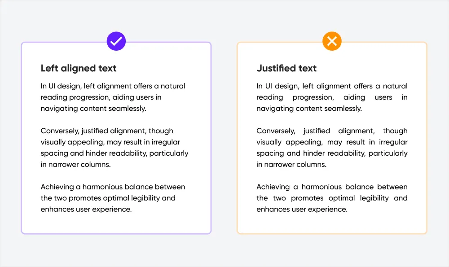
Task: Click "in narrower columns." in the justified card
Action: click(291, 165)
